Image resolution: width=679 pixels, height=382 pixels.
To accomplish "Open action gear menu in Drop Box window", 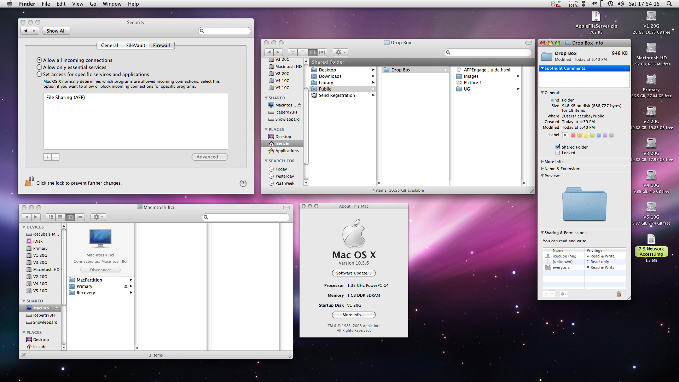I will [x=341, y=52].
